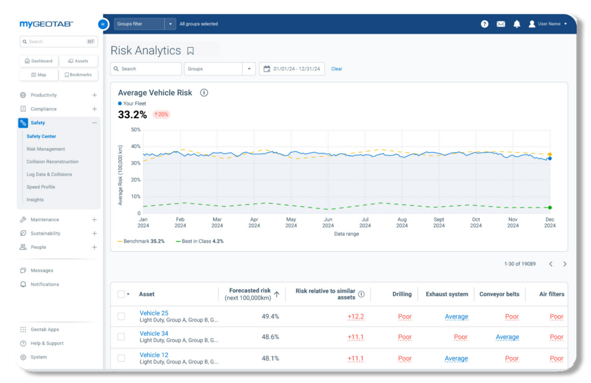Click the Best in Class legend marker
Viewport: 591px width, 383px height.
(178, 241)
